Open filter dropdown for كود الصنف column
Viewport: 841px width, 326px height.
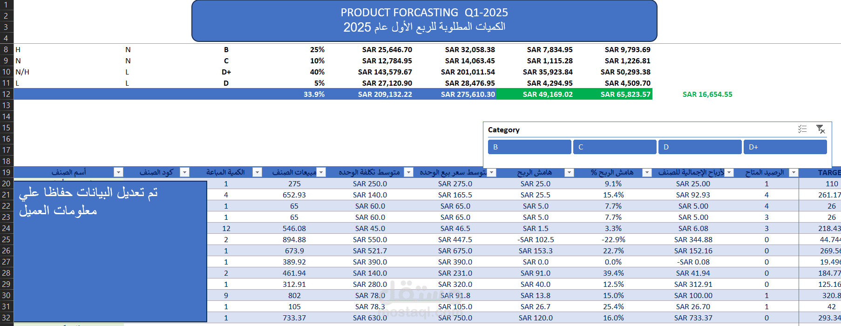pos(185,172)
